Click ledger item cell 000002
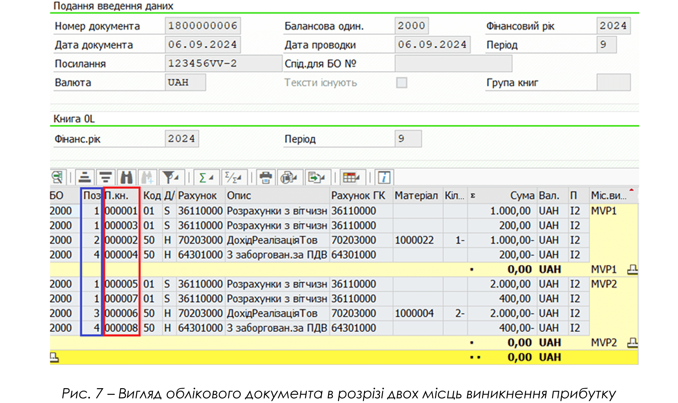678x403 pixels. tap(121, 240)
